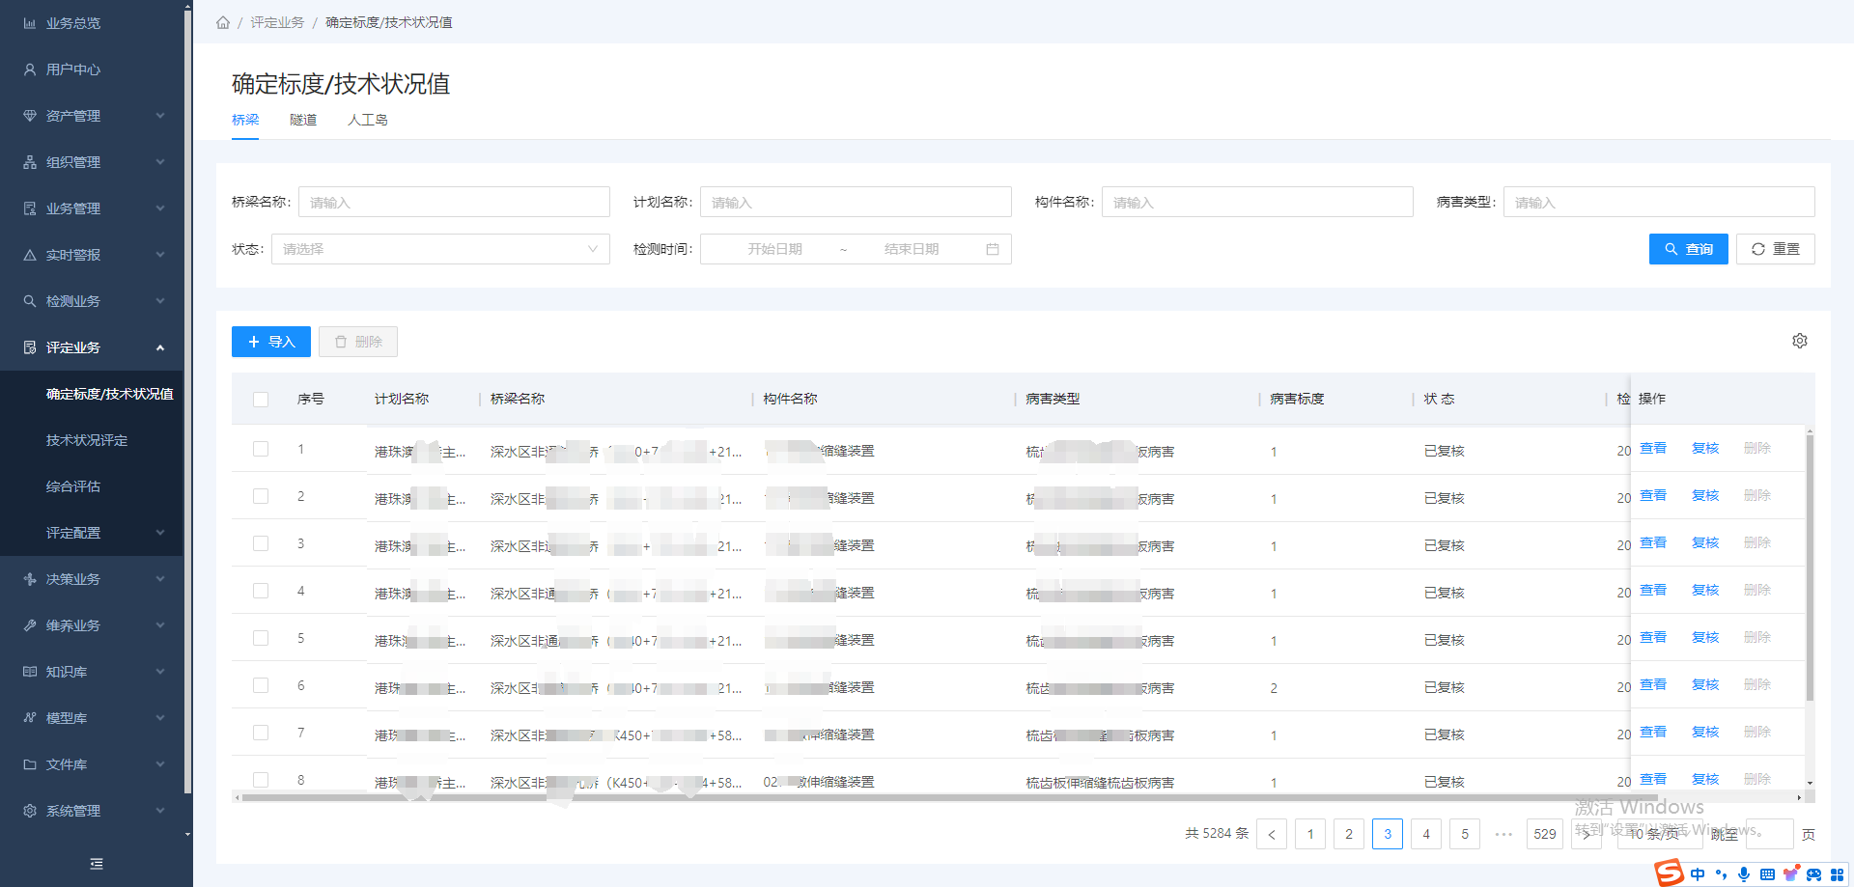Image resolution: width=1854 pixels, height=887 pixels.
Task: Open table column settings gear icon
Action: 1800,341
